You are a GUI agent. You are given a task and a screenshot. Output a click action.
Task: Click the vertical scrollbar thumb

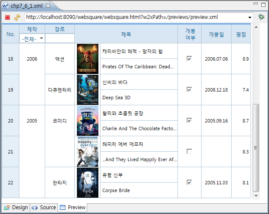(256, 147)
